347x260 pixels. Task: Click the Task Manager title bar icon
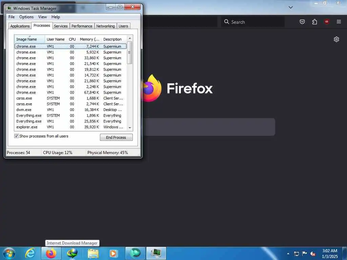(9, 8)
